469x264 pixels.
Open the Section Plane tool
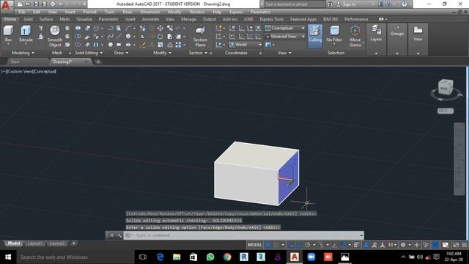(200, 37)
